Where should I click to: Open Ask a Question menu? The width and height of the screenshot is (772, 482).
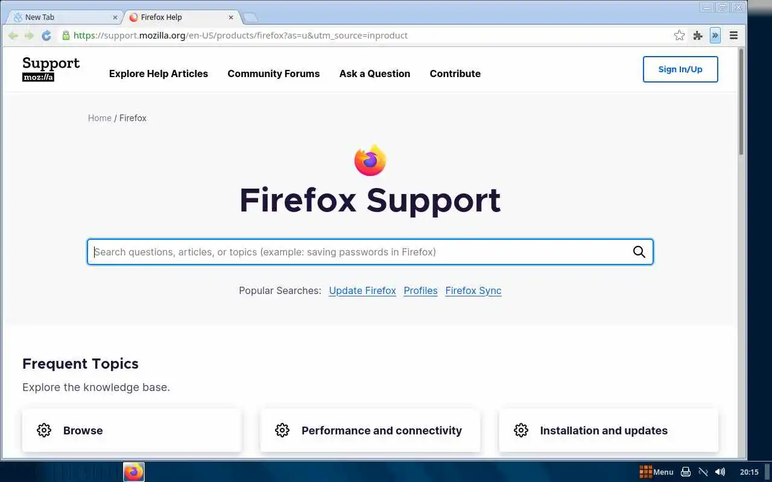click(375, 74)
